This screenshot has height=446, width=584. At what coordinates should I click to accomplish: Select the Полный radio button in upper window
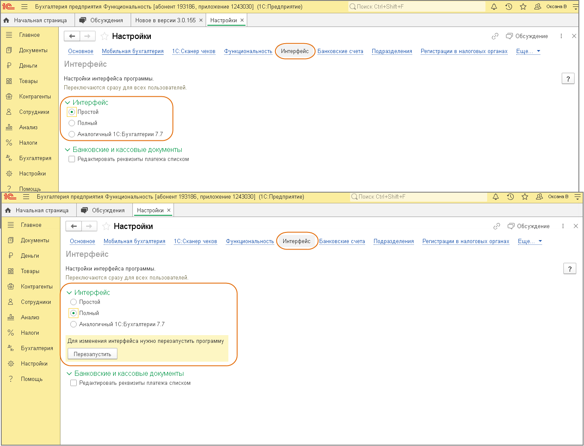tap(72, 123)
